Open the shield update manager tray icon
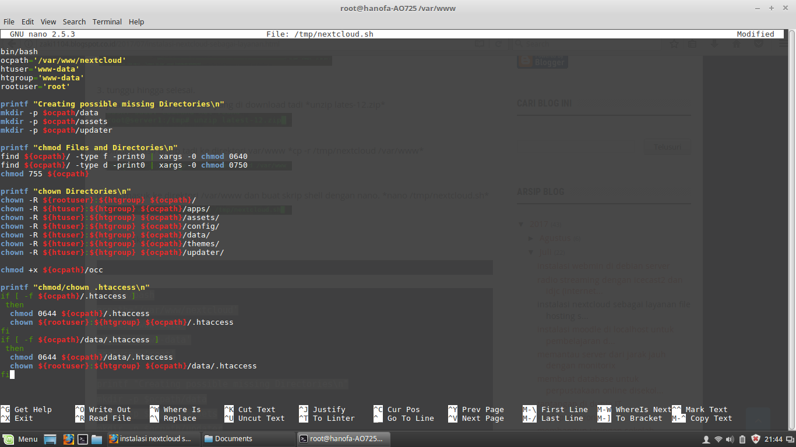Screen dimensions: 796x447 click(756, 439)
